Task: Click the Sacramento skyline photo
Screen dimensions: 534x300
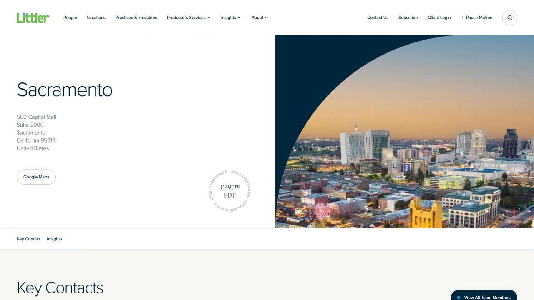Action: click(x=405, y=132)
